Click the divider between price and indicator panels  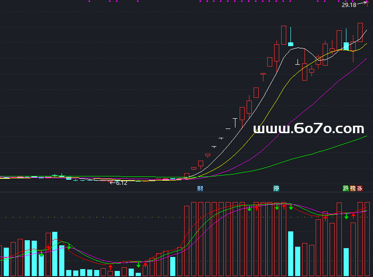click(x=186, y=192)
